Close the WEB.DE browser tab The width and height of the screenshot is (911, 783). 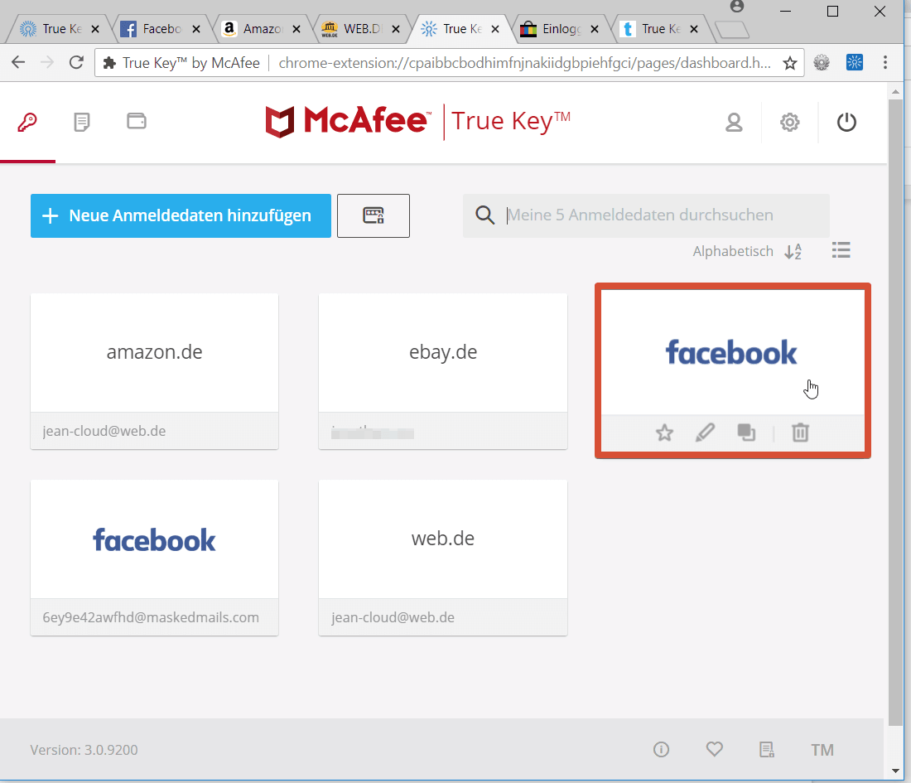click(396, 29)
